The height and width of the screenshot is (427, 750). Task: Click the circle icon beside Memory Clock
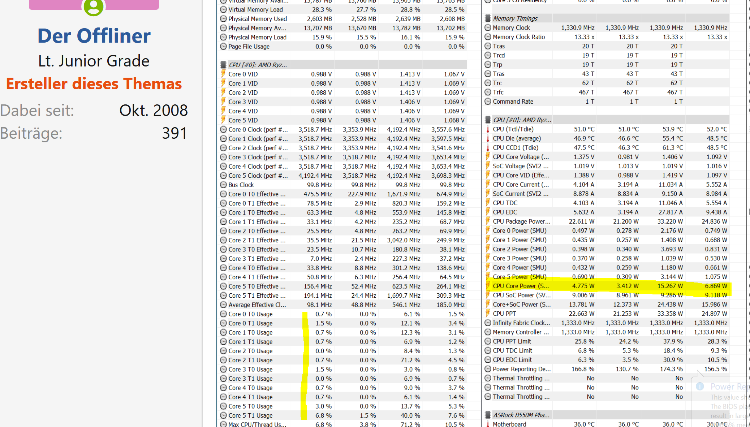coord(488,28)
